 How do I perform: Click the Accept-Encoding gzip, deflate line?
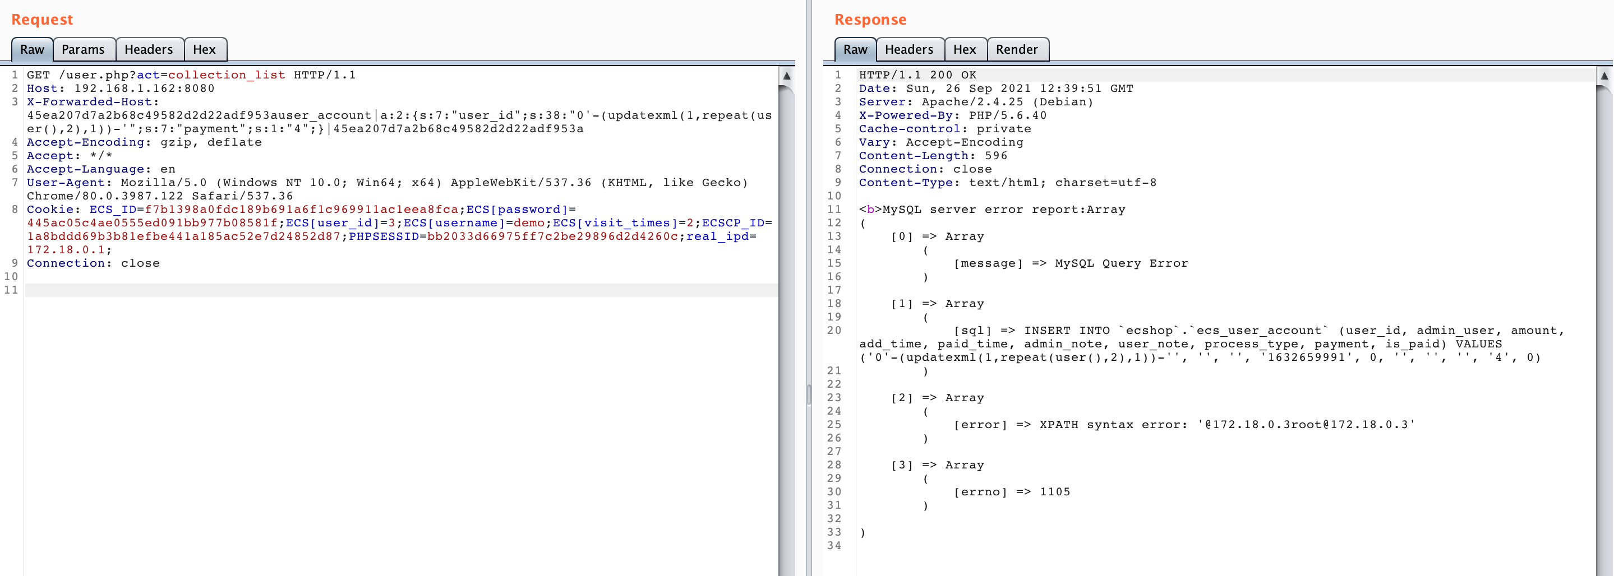[144, 142]
